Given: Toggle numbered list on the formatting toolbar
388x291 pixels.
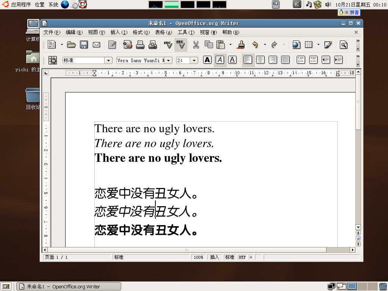Looking at the screenshot, I should pos(300,60).
